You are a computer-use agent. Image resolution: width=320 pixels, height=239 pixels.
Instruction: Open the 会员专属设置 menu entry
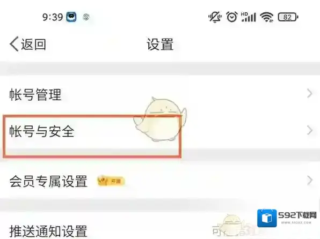(160, 181)
